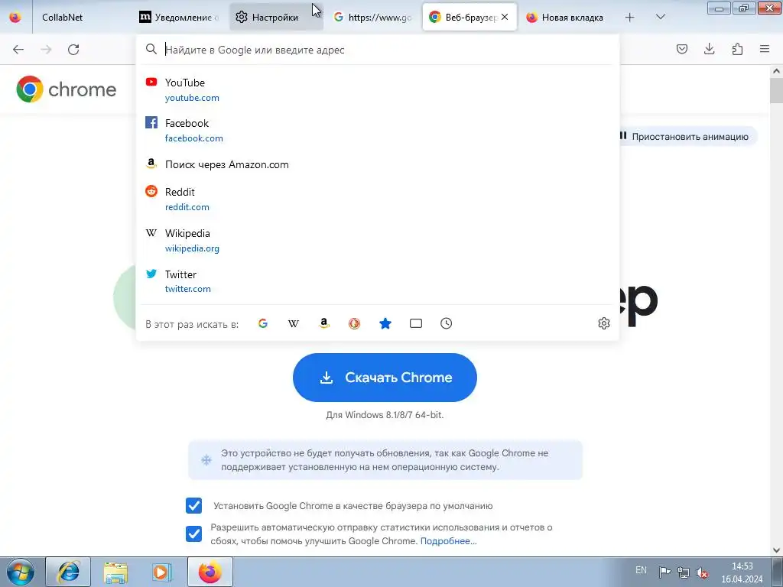The width and height of the screenshot is (783, 587).
Task: Choose the YouTube suggestion
Action: point(378,90)
